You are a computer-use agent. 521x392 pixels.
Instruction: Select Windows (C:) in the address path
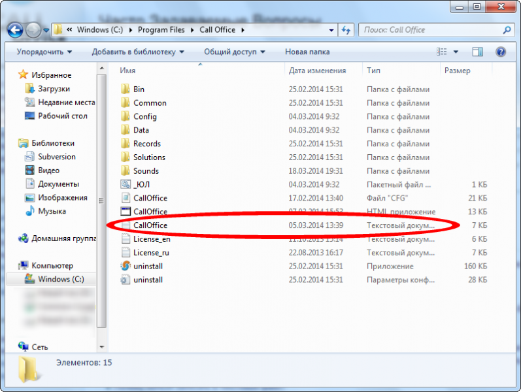point(99,30)
